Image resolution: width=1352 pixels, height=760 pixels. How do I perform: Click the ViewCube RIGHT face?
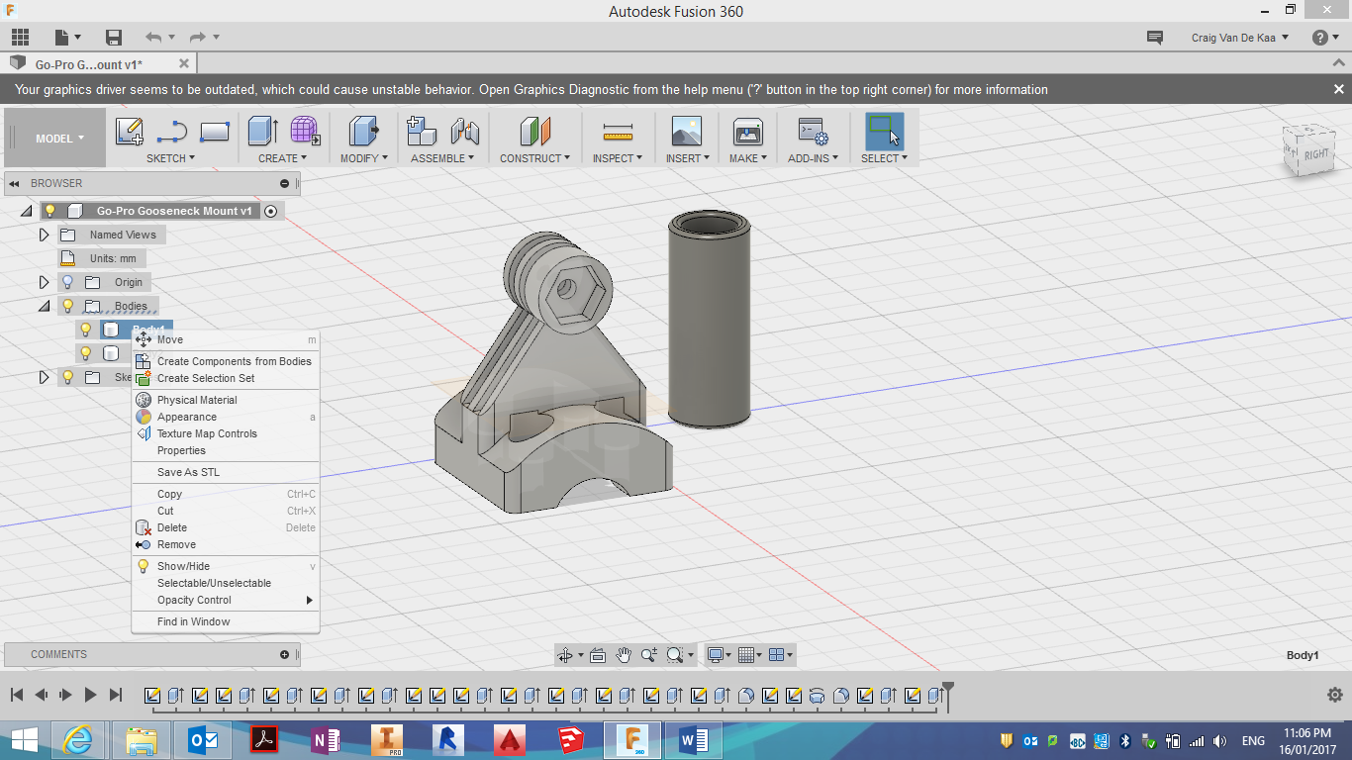1316,153
